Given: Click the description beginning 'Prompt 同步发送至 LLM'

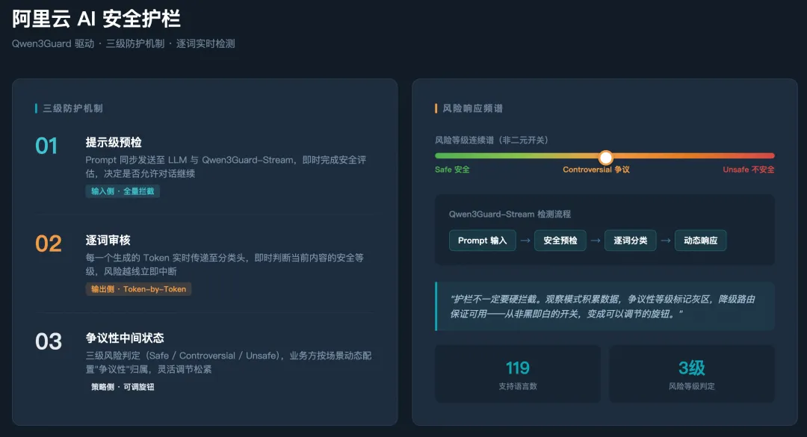Looking at the screenshot, I should pos(226,167).
